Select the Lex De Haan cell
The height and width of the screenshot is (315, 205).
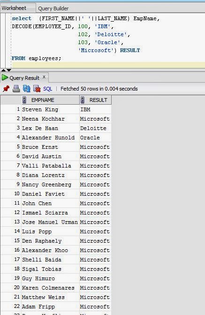point(50,128)
